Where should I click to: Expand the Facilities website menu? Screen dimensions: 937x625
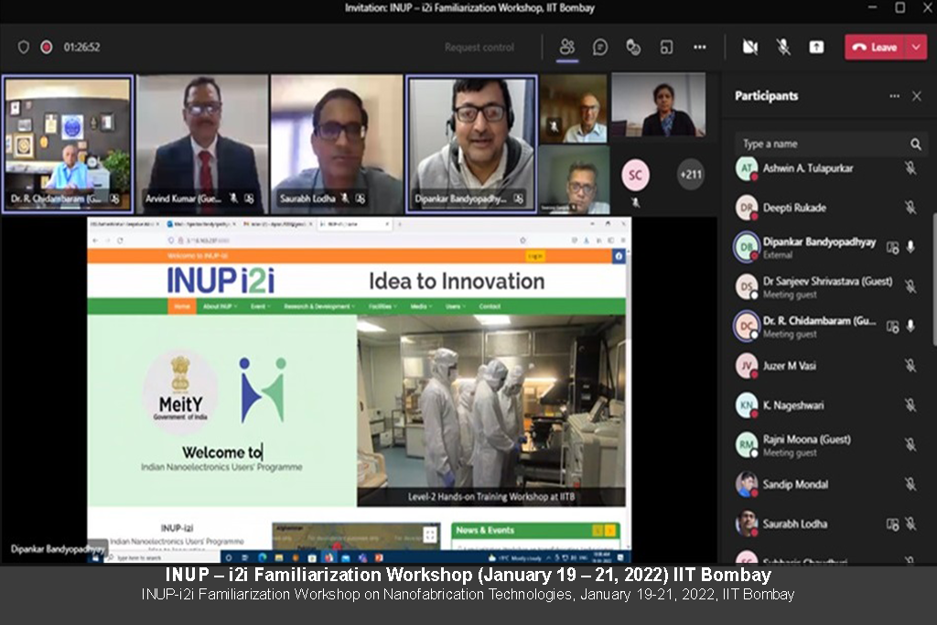[382, 307]
